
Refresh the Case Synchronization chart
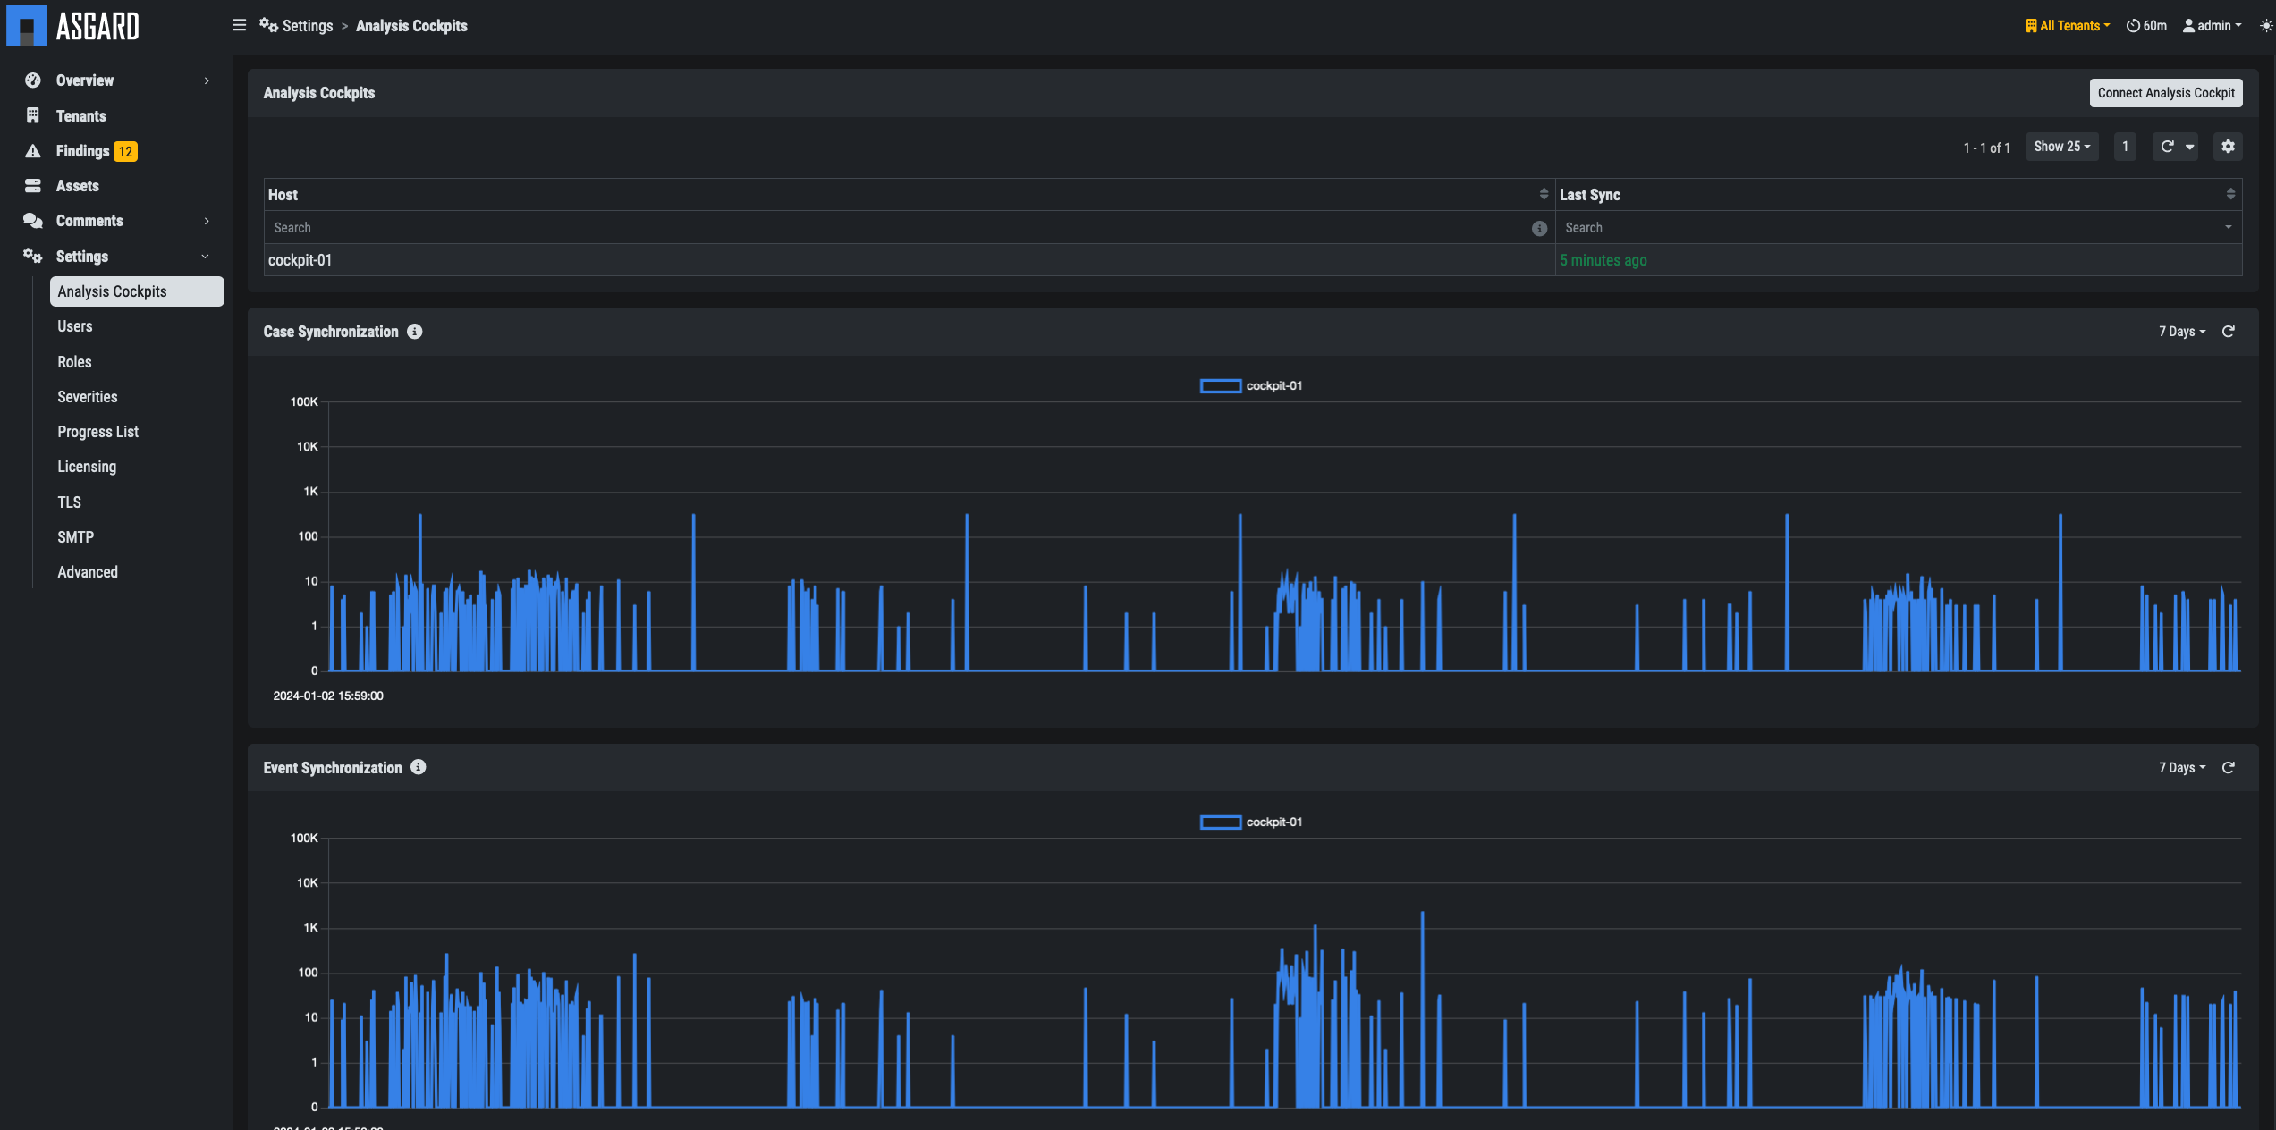coord(2229,332)
